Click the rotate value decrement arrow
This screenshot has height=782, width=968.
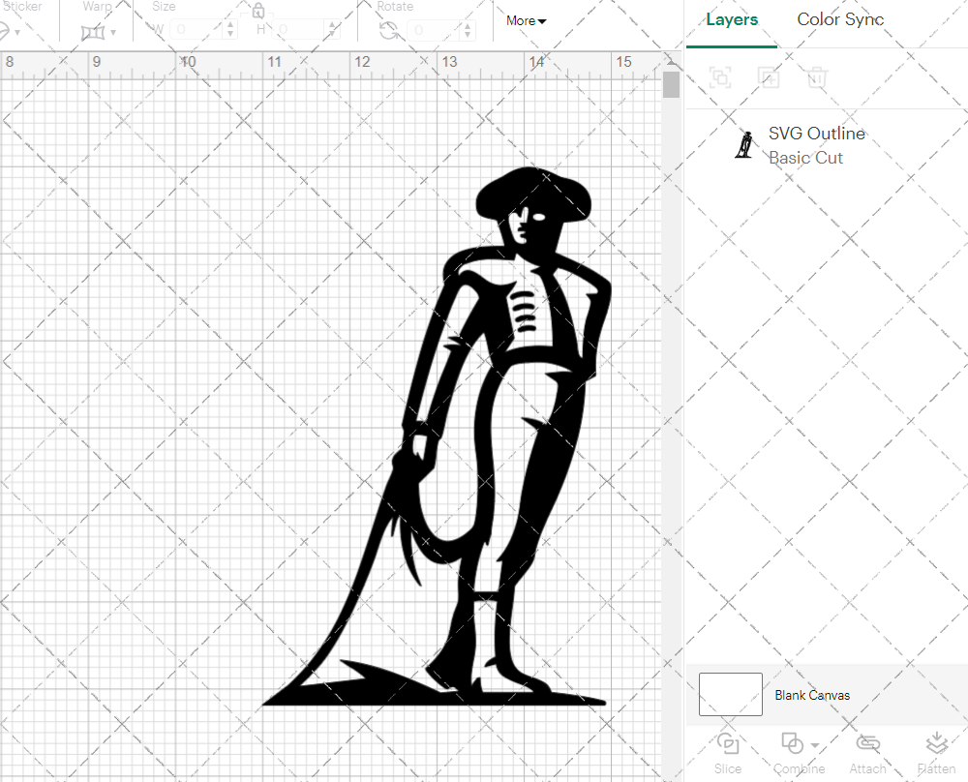tap(468, 35)
